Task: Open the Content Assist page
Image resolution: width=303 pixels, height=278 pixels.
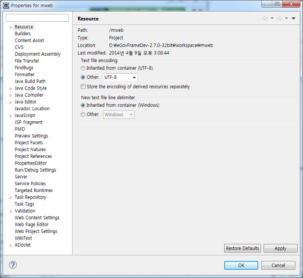Action: coord(29,40)
